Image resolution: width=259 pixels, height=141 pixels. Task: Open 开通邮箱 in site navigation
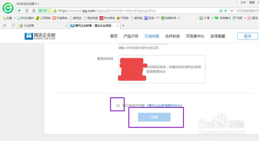pyautogui.click(x=152, y=36)
